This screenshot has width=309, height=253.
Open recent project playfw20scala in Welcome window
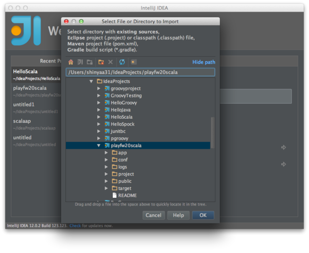[37, 91]
